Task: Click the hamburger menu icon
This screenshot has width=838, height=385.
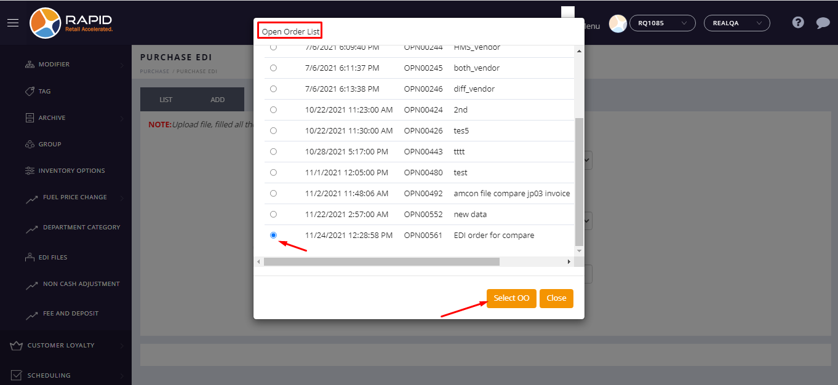Action: (13, 23)
